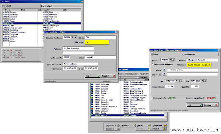Screen dimensions: 221x134
Task: Open the Commentaires tab of the order form
Action: tap(200, 54)
